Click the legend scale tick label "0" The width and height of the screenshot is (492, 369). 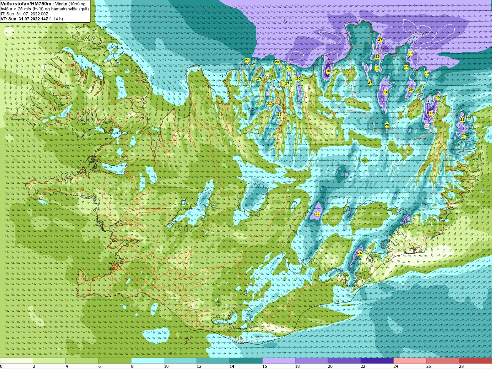(x=1, y=366)
